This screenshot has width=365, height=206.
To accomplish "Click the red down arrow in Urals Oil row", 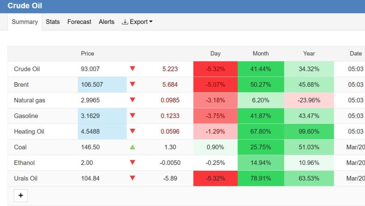I will [x=132, y=178].
